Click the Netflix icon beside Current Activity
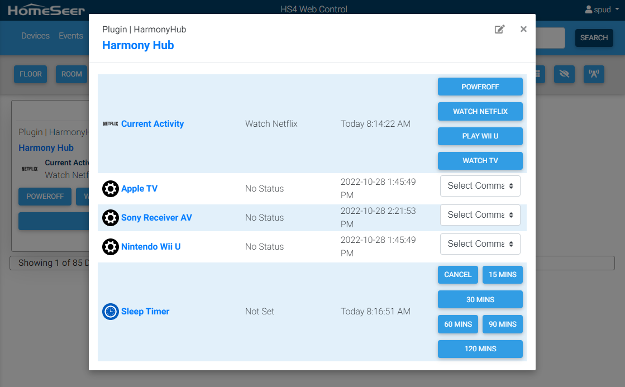 coord(111,124)
